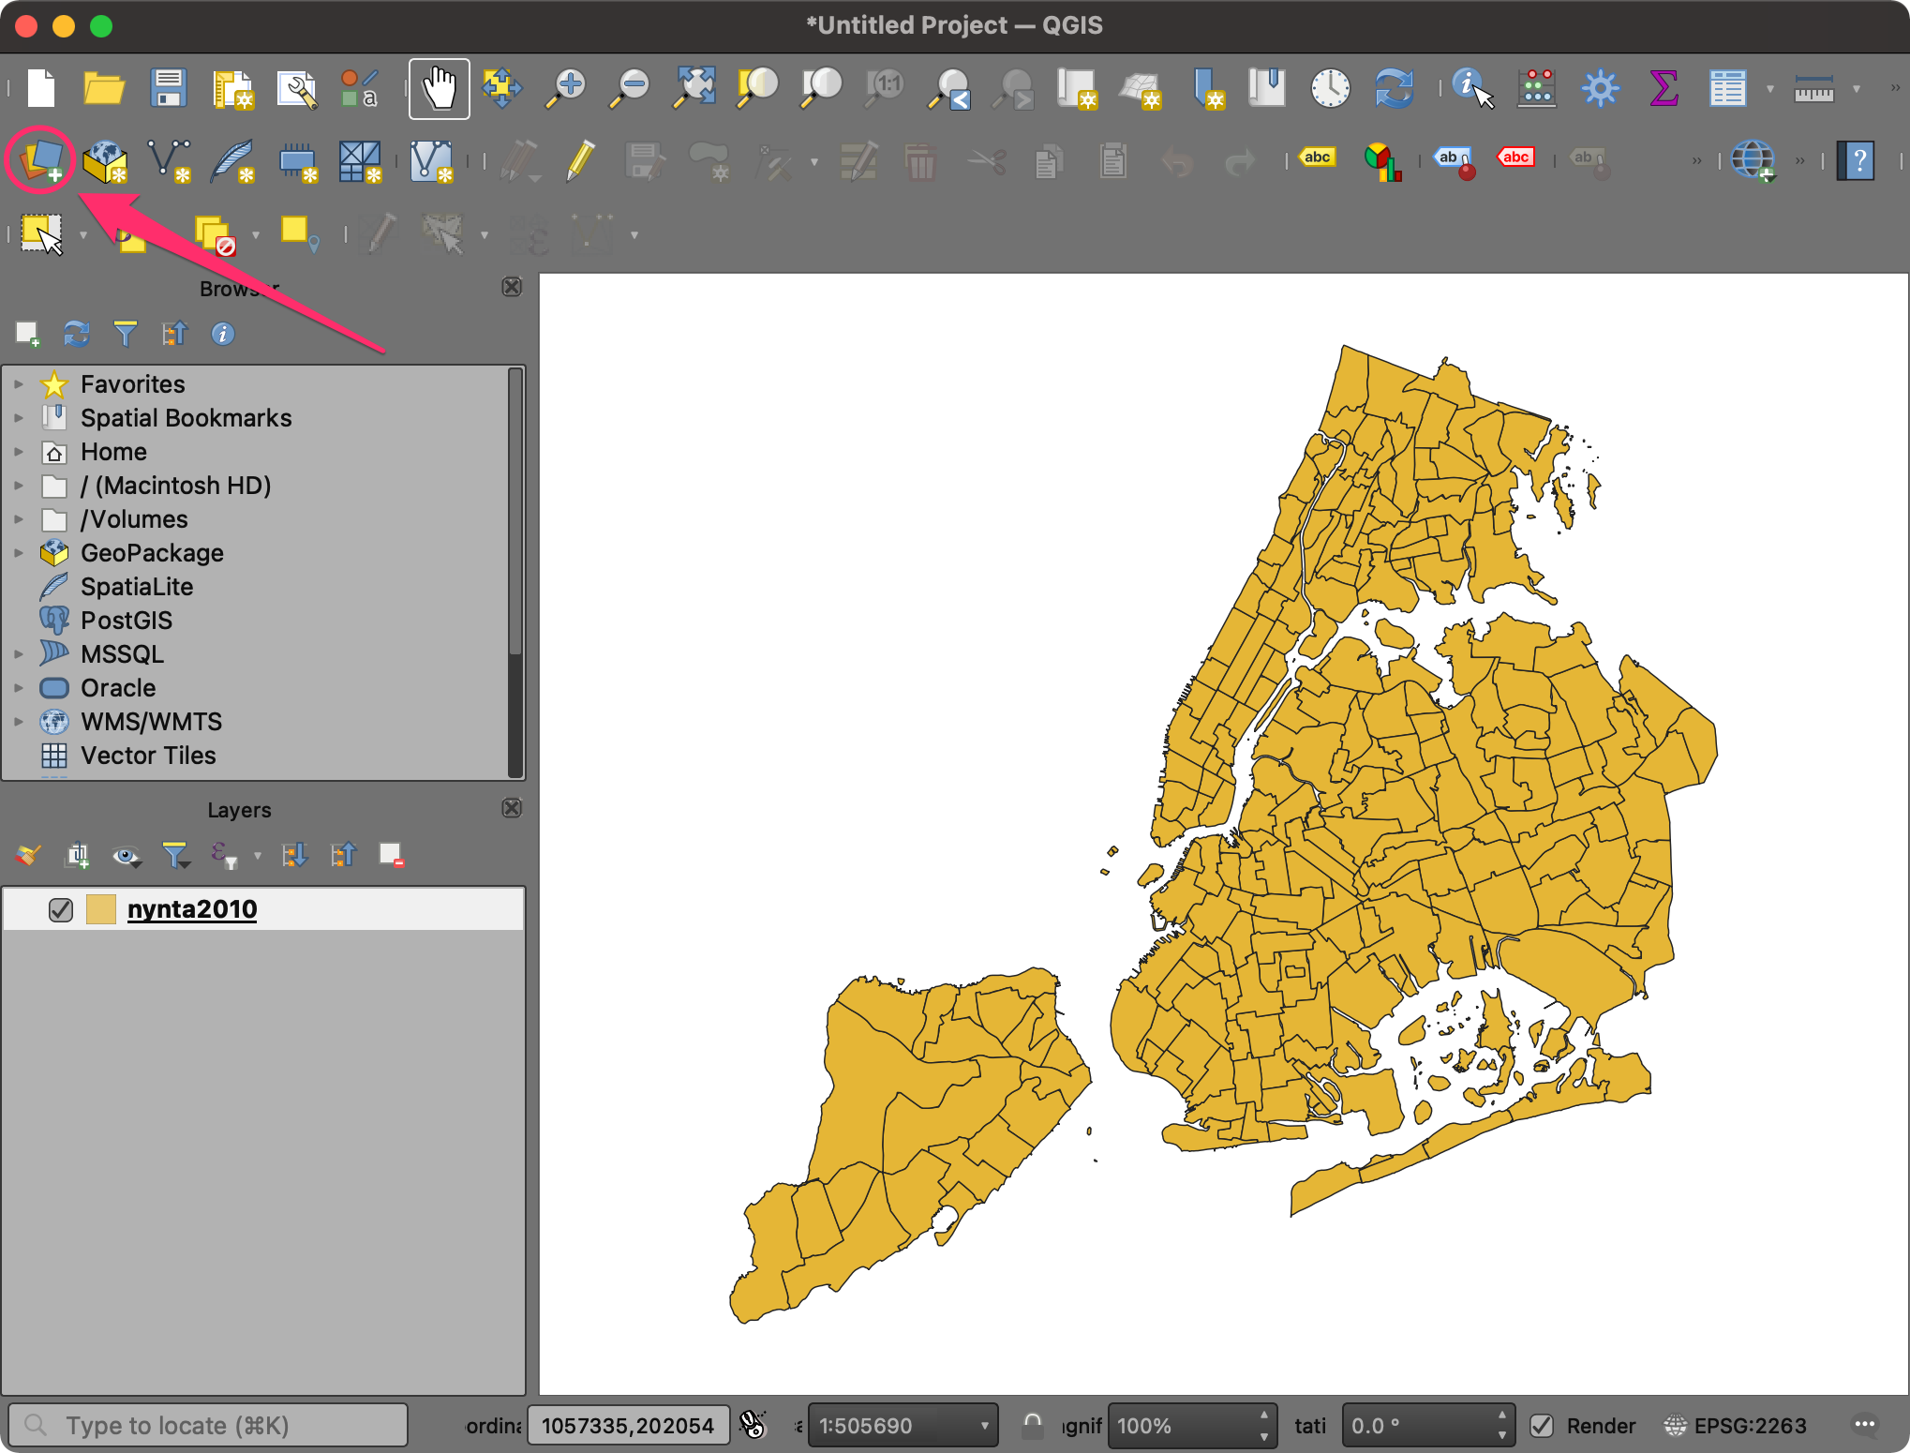Screen dimensions: 1910x1453
Task: Create a new SpatiaLite layer
Action: [x=232, y=160]
